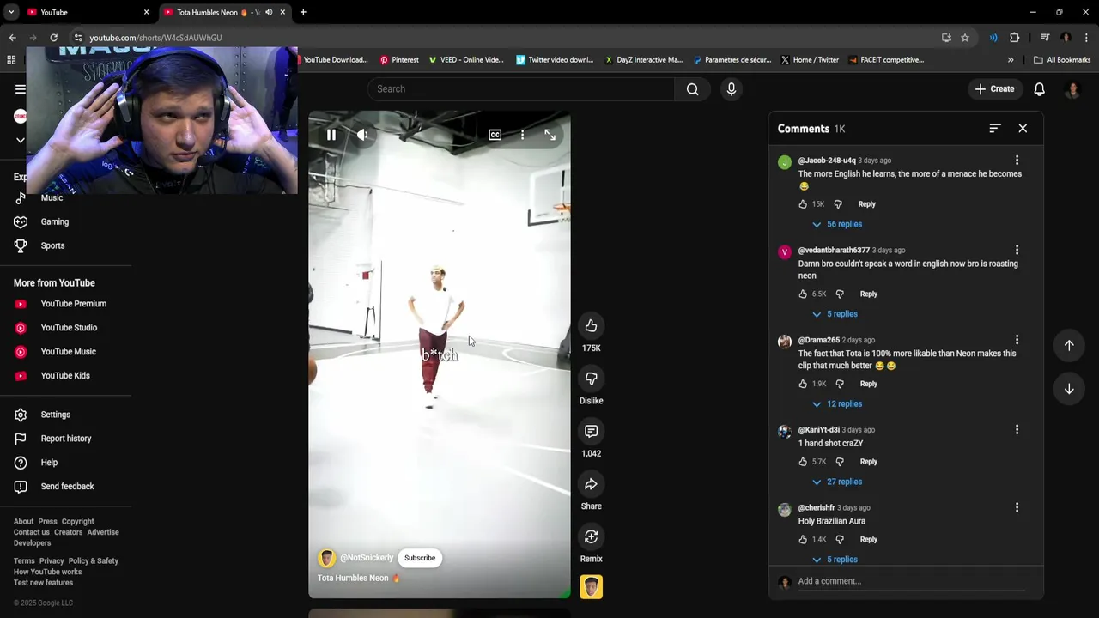Screen dimensions: 1099x618
Task: Expand 12 replies under Drama265's comment
Action: pyautogui.click(x=837, y=404)
